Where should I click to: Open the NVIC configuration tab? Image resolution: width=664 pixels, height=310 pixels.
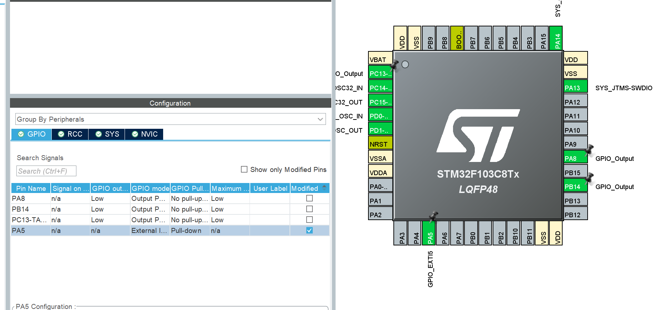[144, 134]
